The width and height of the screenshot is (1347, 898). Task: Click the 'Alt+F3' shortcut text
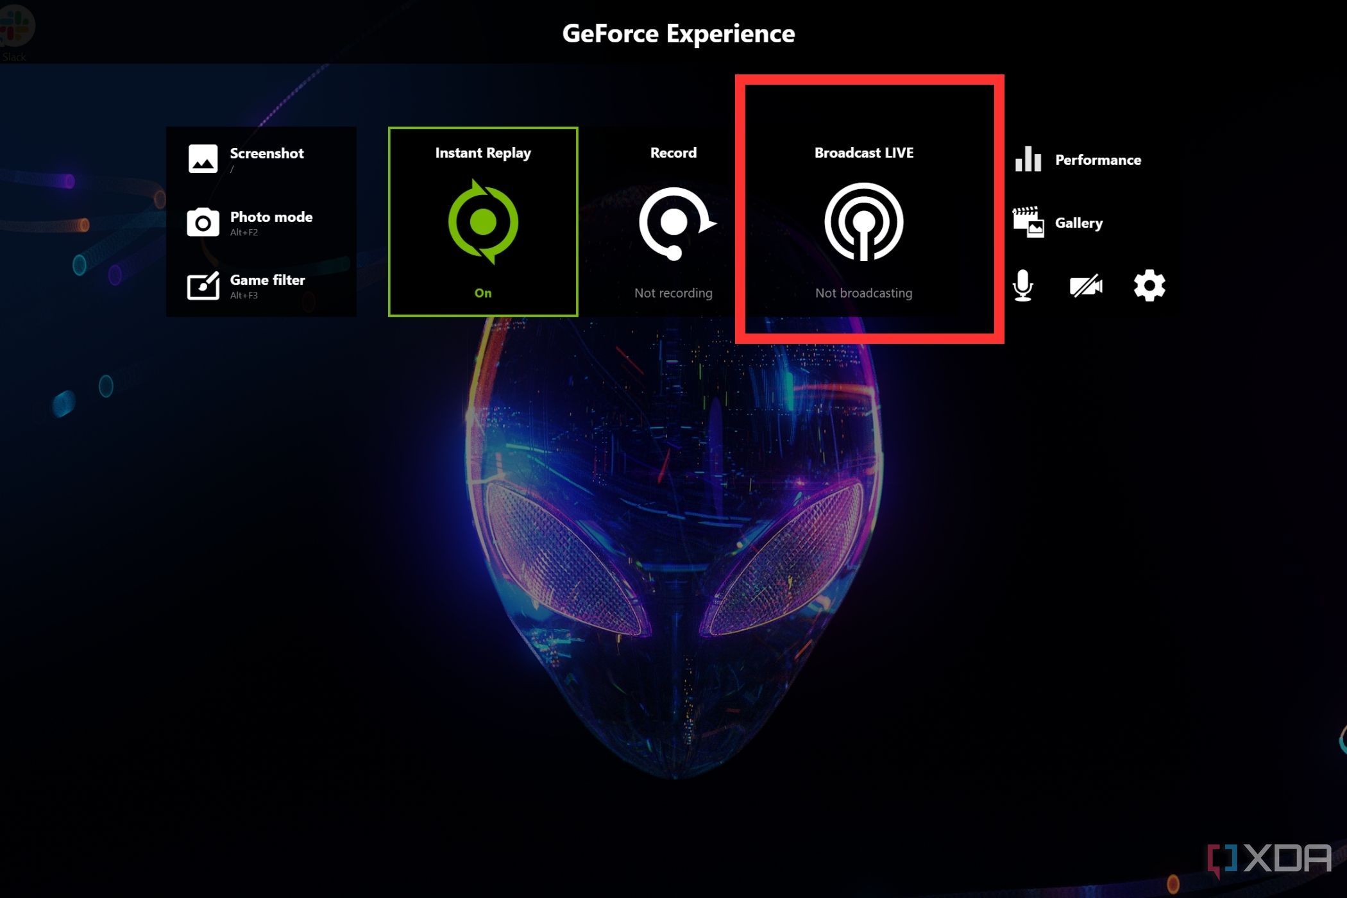pyautogui.click(x=244, y=295)
